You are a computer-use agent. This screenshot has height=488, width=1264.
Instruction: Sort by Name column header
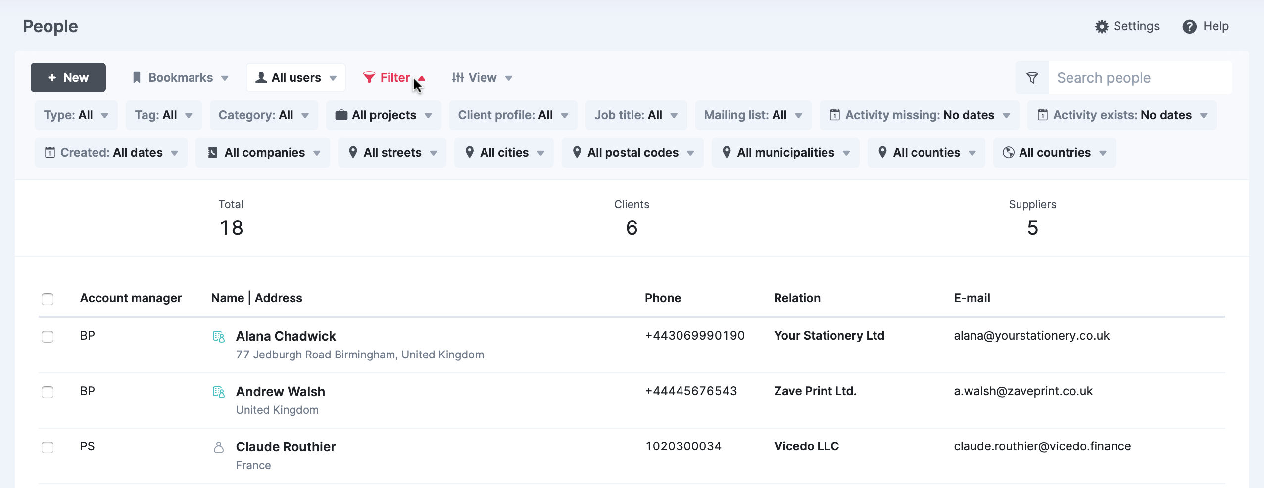(x=228, y=298)
